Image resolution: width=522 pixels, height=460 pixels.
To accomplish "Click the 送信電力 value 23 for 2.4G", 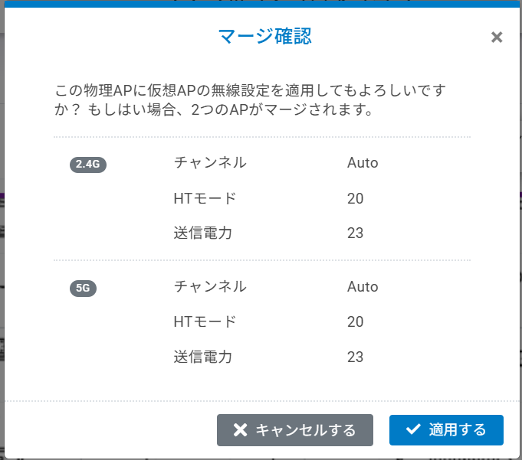I will 355,233.
